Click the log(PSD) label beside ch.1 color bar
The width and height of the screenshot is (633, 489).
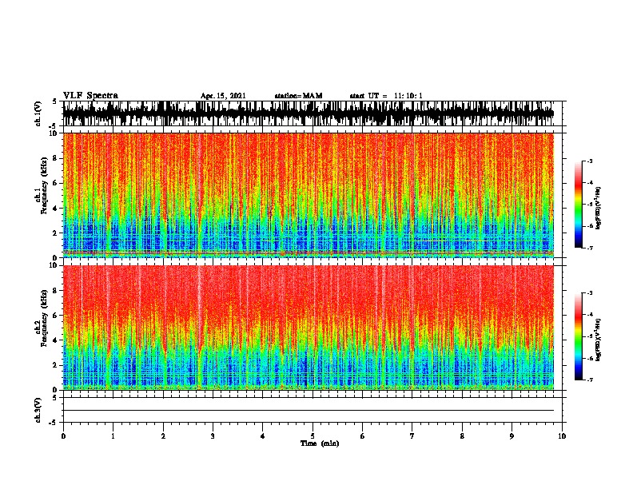click(x=598, y=209)
